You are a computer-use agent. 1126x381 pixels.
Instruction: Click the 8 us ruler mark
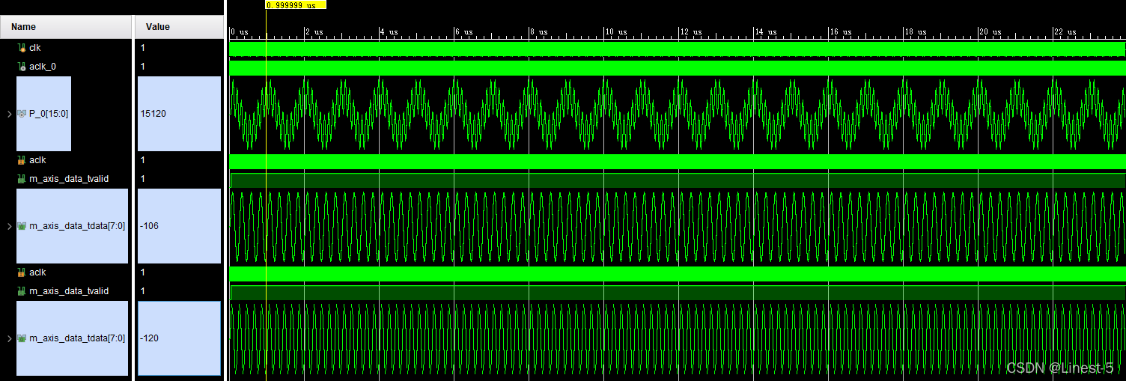pyautogui.click(x=539, y=32)
